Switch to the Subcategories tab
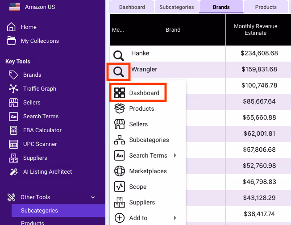 (x=176, y=7)
